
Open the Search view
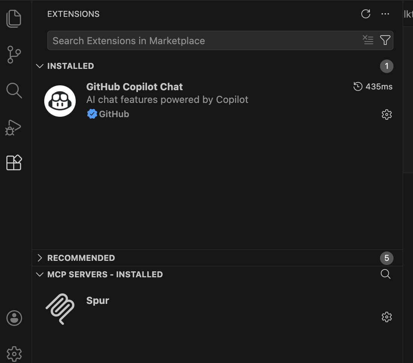14,90
